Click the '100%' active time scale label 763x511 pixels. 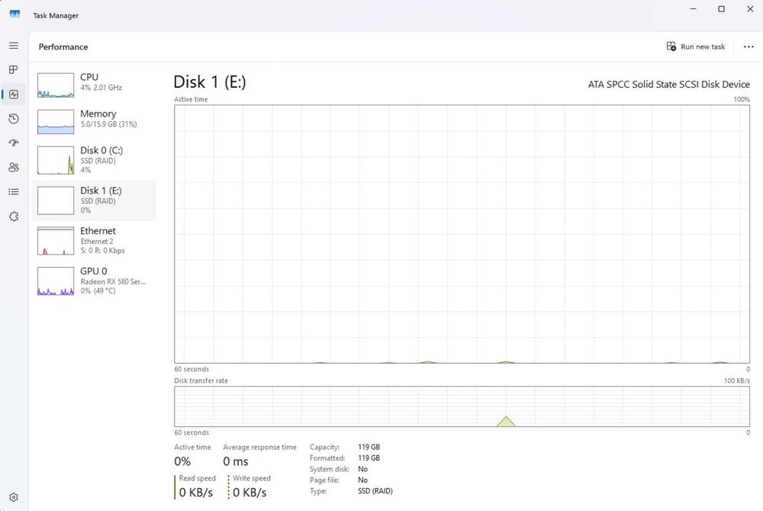coord(742,99)
